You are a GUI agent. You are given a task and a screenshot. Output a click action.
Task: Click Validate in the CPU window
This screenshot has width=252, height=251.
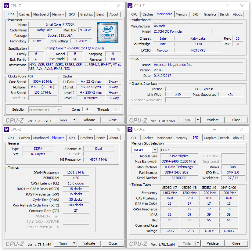coord(89,120)
